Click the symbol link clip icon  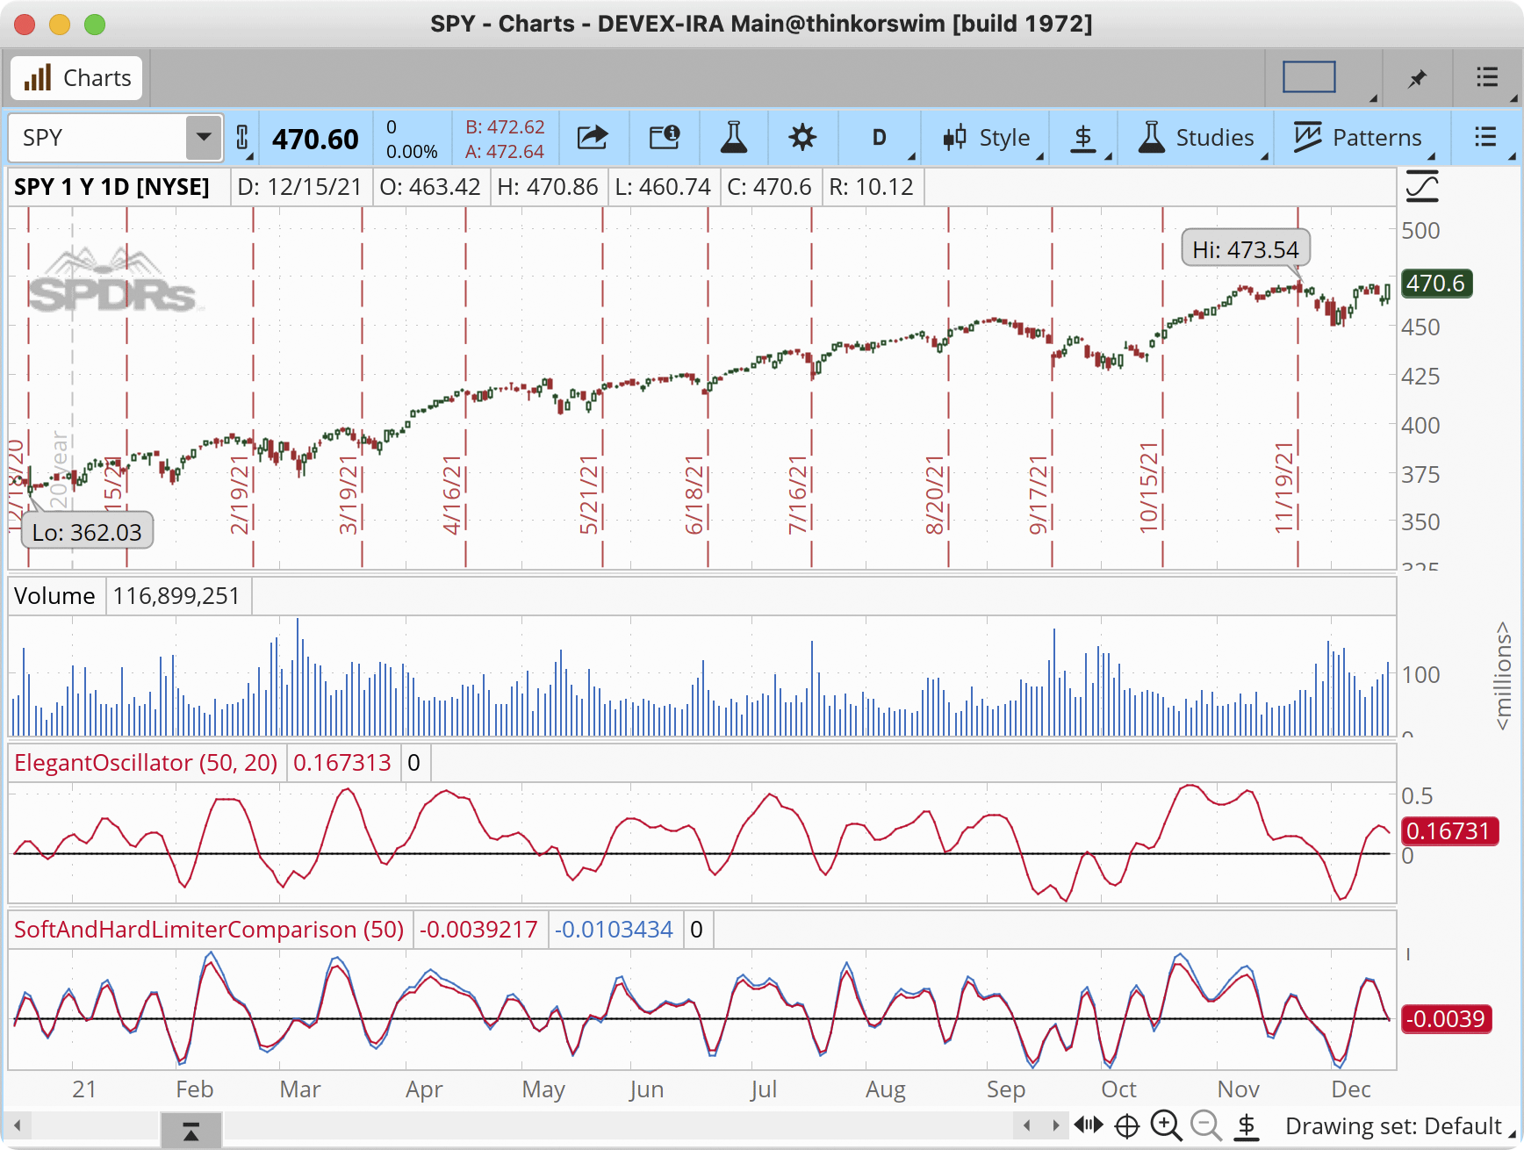point(242,138)
